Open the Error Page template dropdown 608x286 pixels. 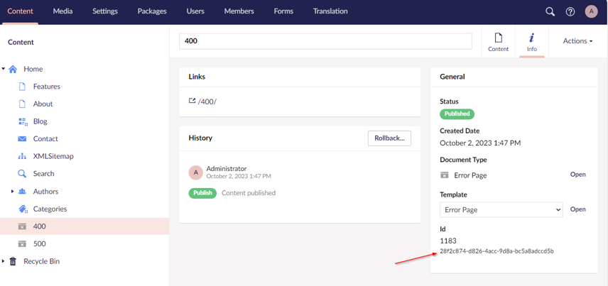501,210
